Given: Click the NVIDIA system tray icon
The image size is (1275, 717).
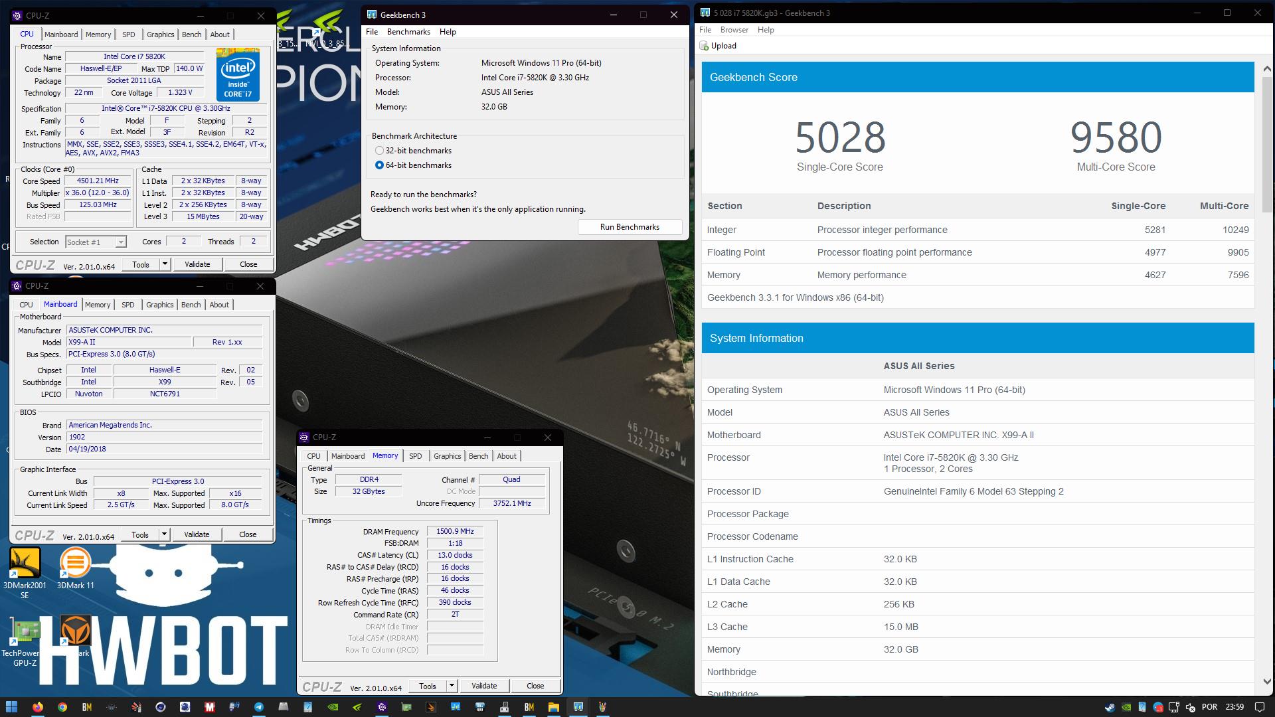Looking at the screenshot, I should [x=1126, y=707].
